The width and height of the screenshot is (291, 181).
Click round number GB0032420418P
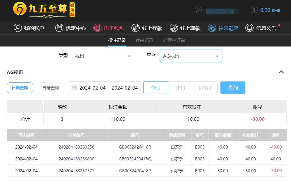135,171
